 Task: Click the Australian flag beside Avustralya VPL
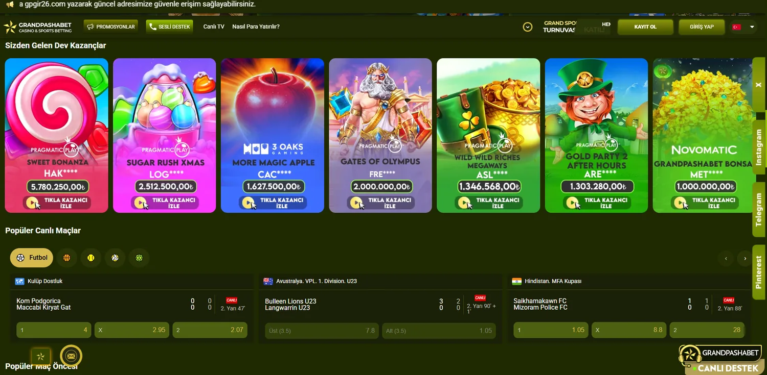[268, 281]
